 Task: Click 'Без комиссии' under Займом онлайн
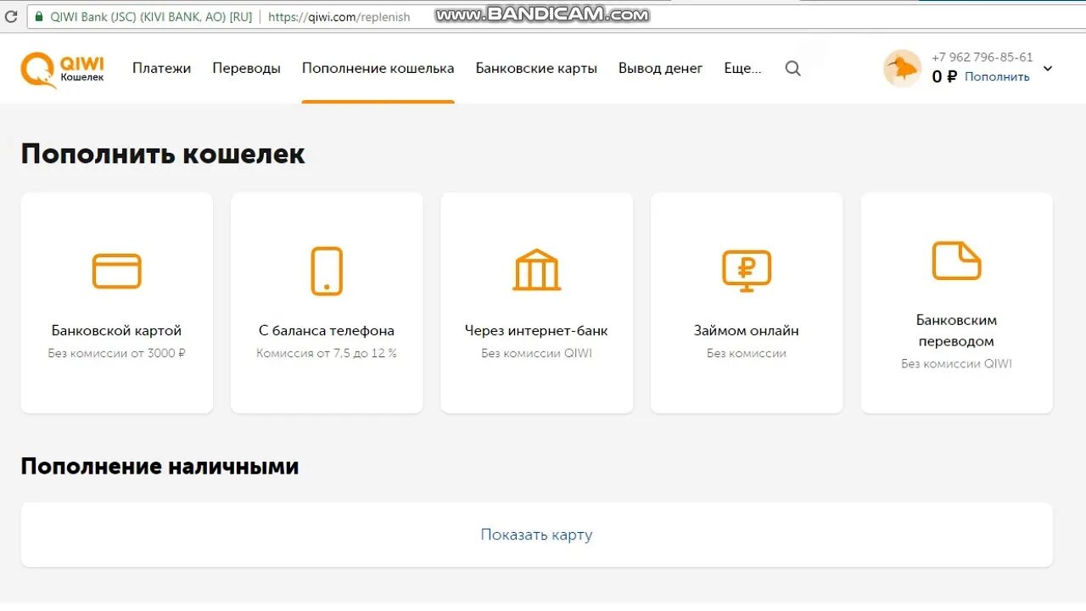pos(747,353)
